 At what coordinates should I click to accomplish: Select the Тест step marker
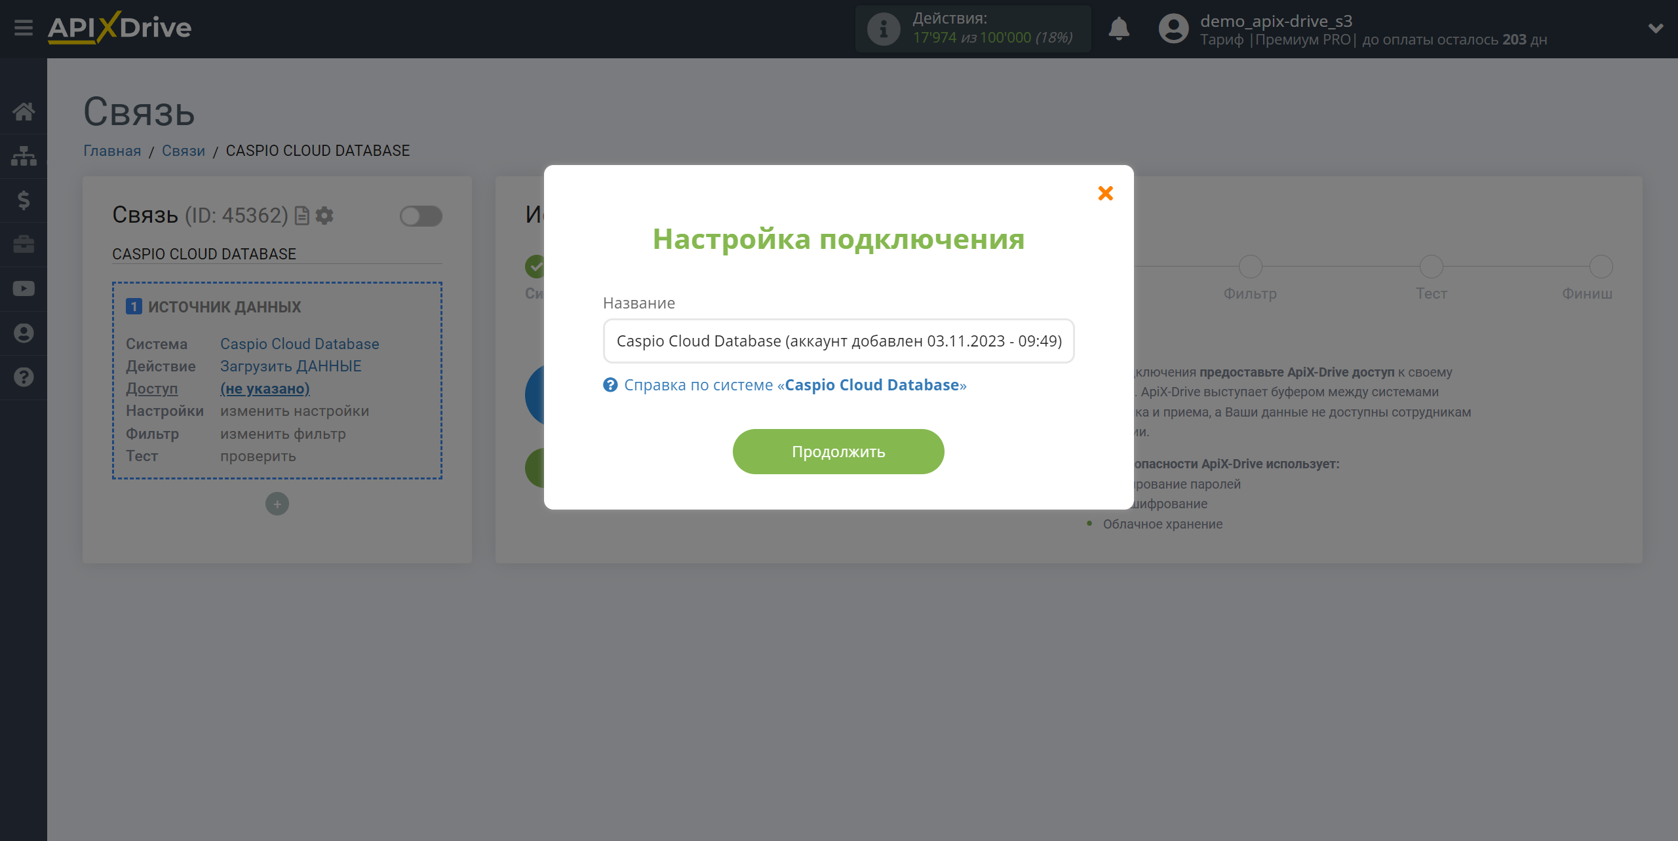pyautogui.click(x=1431, y=267)
